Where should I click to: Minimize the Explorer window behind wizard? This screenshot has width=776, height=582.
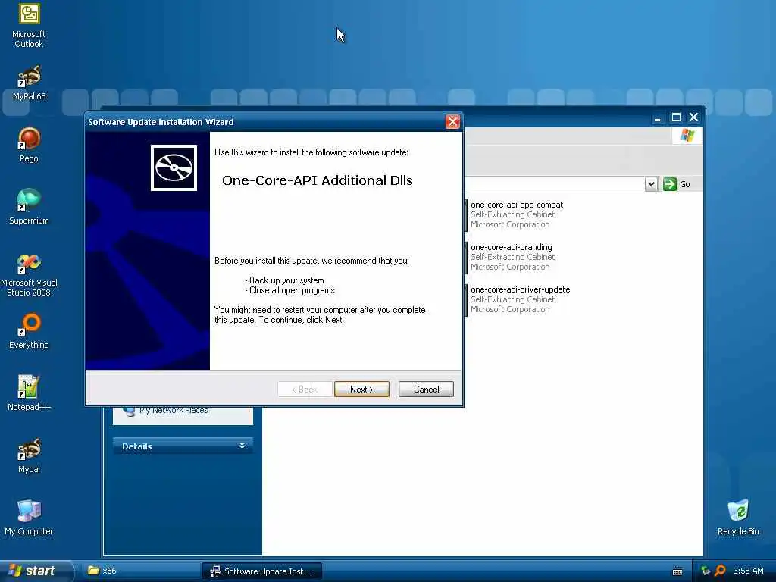tap(657, 117)
